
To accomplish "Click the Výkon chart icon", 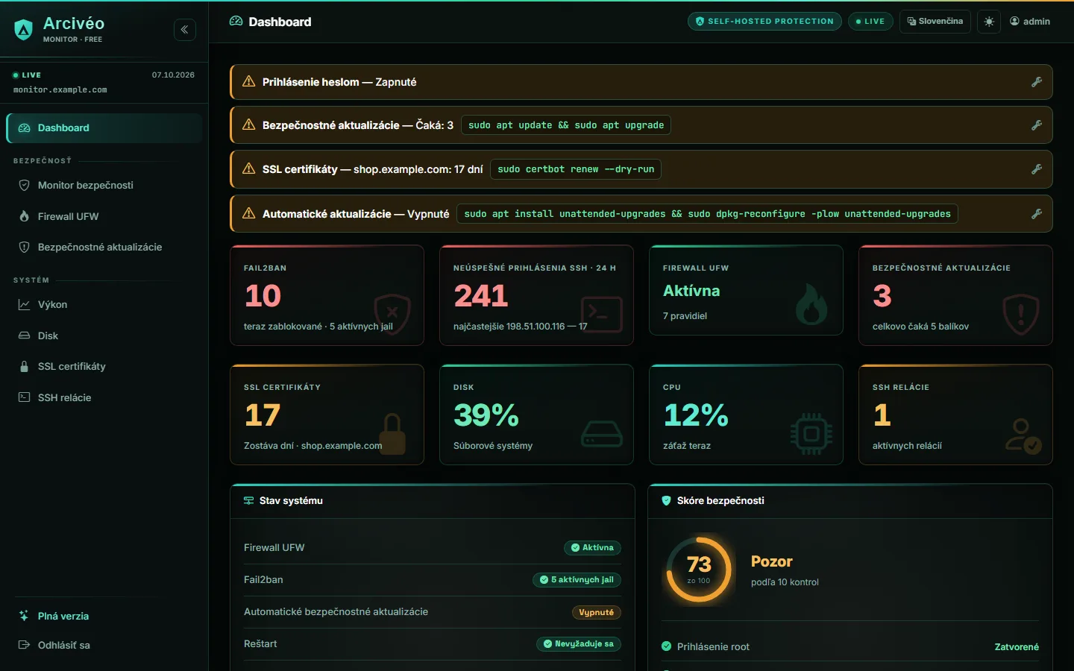I will point(24,304).
